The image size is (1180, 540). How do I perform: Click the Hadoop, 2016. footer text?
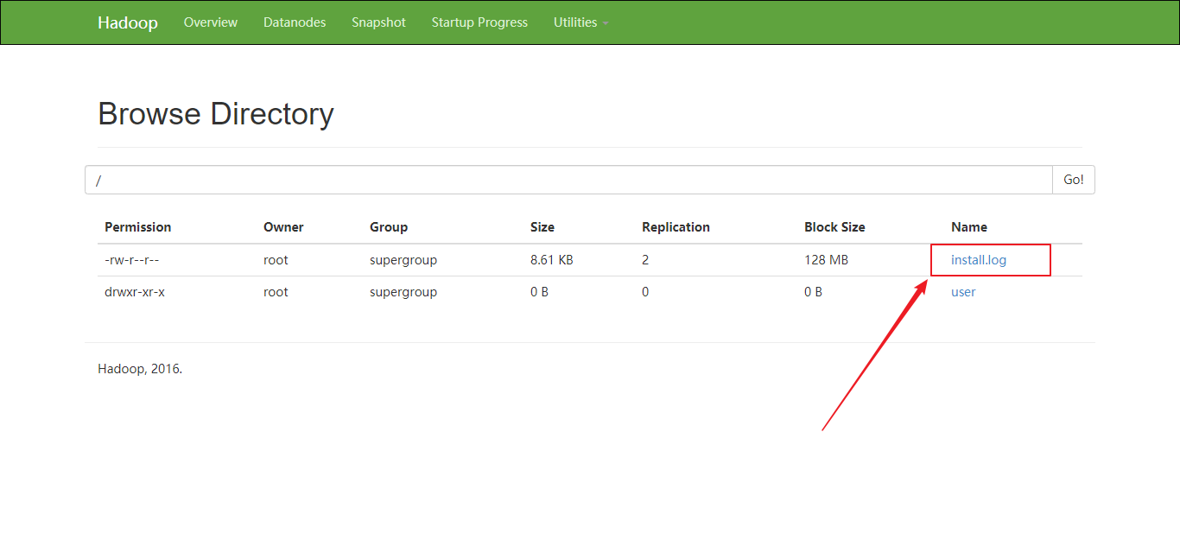click(140, 369)
